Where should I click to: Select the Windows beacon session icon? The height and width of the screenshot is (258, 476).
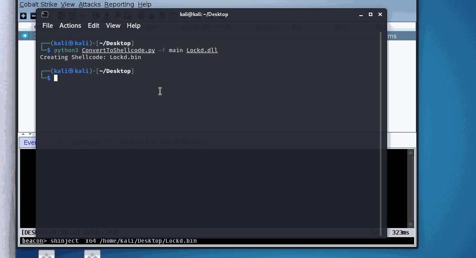point(25,36)
